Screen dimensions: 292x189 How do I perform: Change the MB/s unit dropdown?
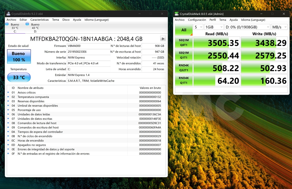pyautogui.click(x=279, y=27)
